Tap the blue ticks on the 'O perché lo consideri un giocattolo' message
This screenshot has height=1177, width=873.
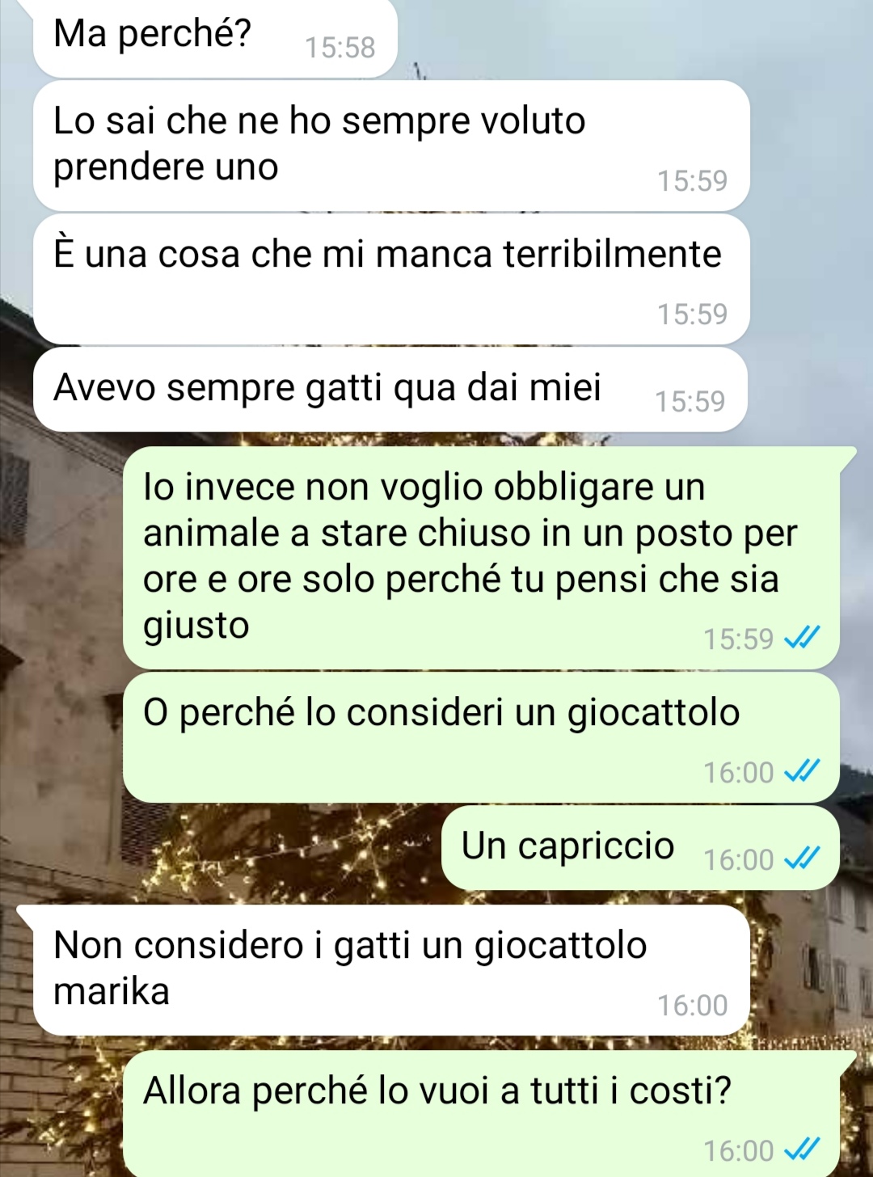coord(803,771)
